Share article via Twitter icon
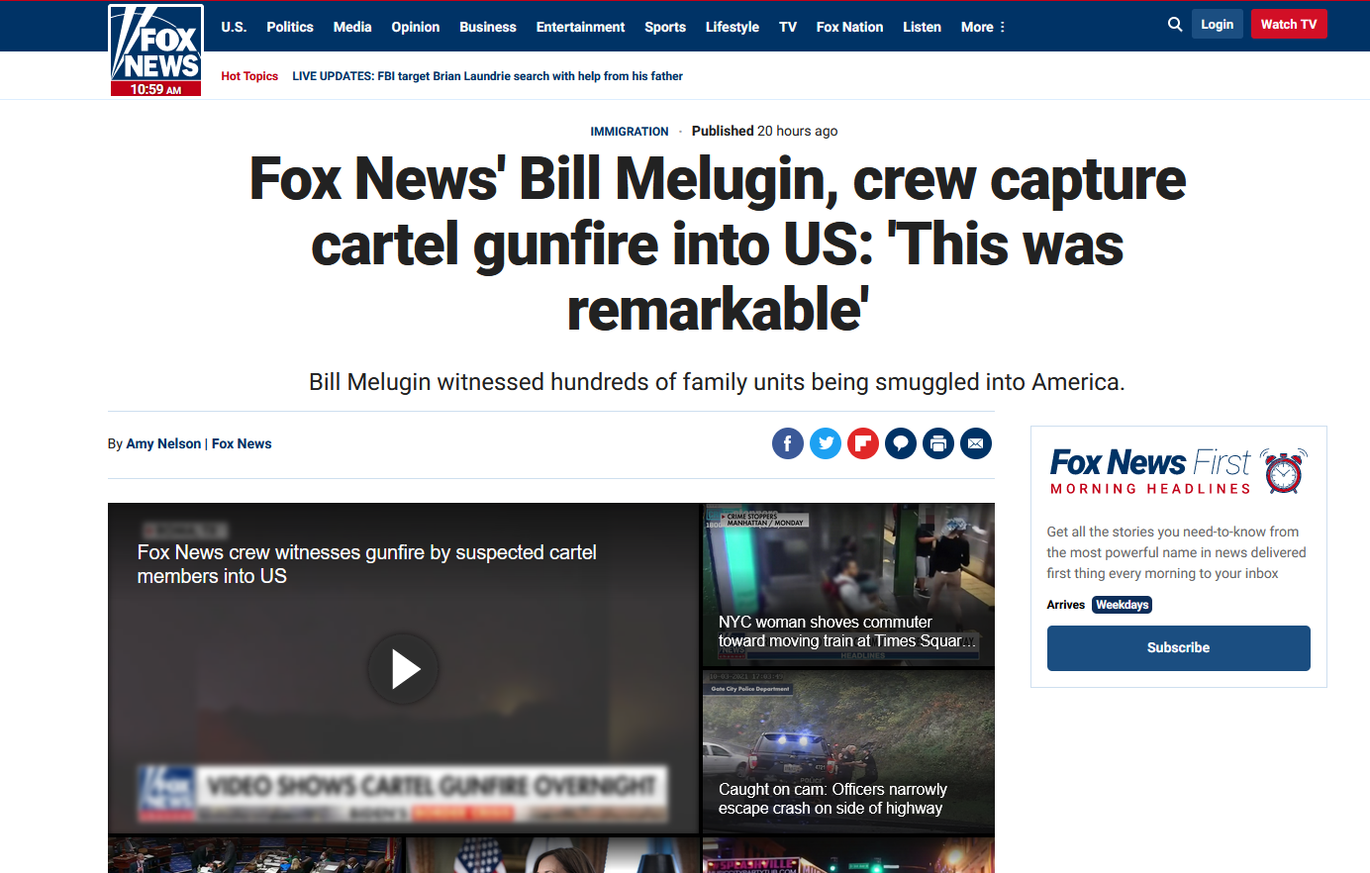The height and width of the screenshot is (873, 1370). pos(826,443)
